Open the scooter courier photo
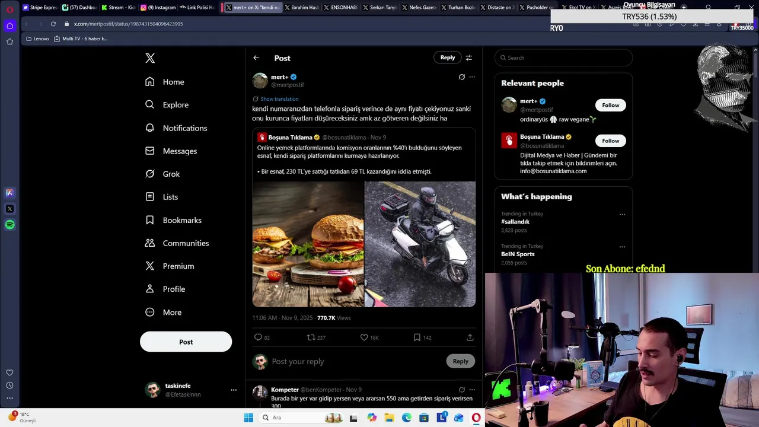Image resolution: width=759 pixels, height=427 pixels. pos(420,244)
